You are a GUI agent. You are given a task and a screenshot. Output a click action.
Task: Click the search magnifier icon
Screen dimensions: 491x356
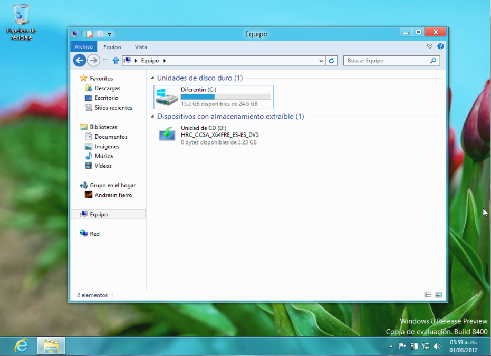coord(433,61)
